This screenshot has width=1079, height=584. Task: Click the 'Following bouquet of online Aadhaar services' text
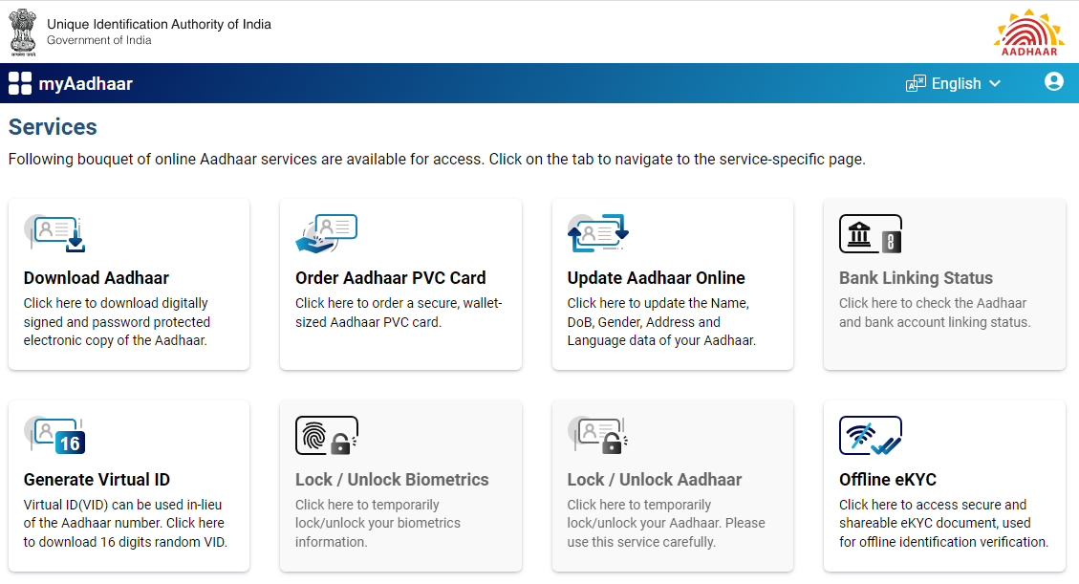(437, 159)
